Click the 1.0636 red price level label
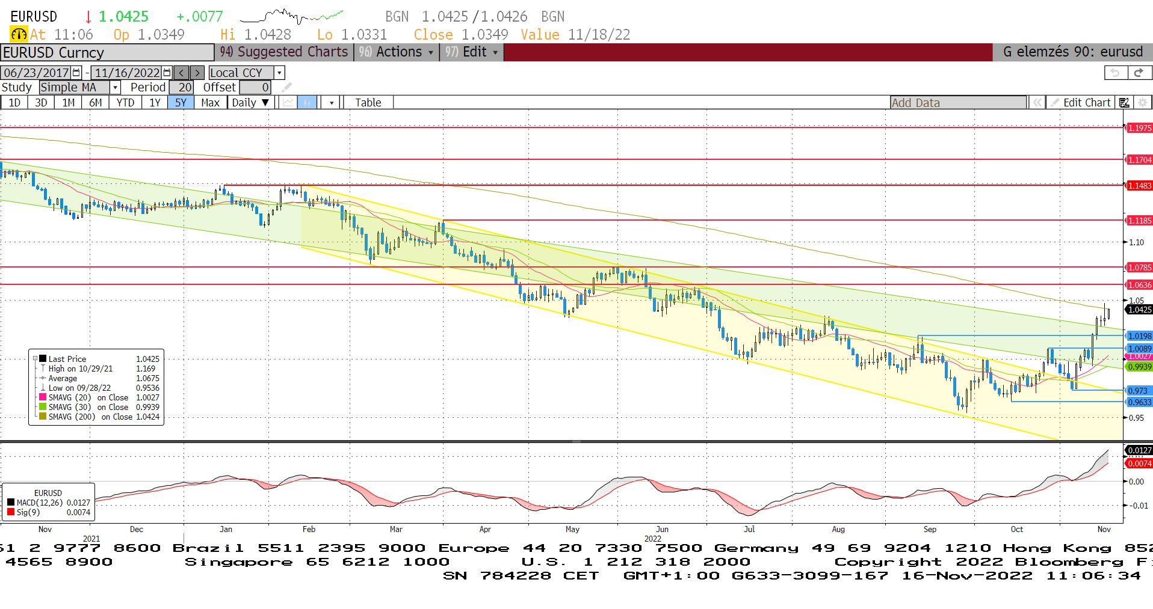The width and height of the screenshot is (1153, 609). [1139, 285]
